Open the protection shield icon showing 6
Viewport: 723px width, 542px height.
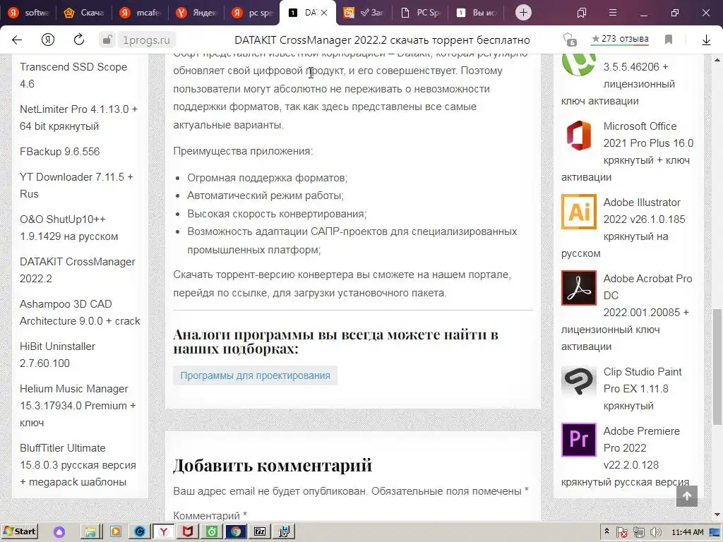coord(570,40)
